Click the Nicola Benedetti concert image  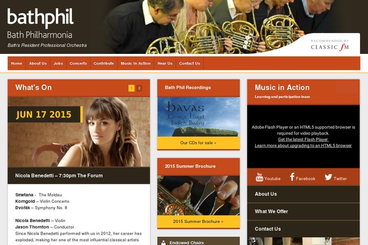coord(79,132)
